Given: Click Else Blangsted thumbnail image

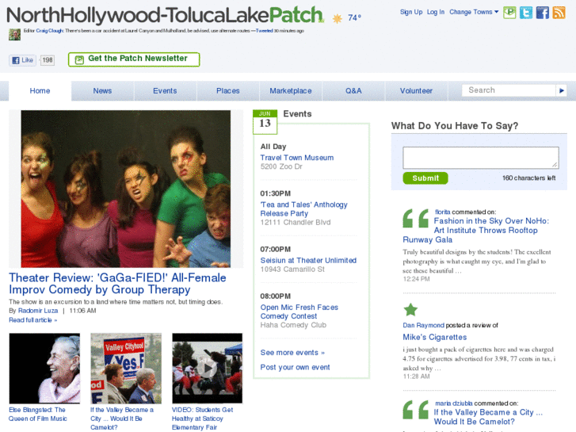Looking at the screenshot, I should click(x=44, y=368).
